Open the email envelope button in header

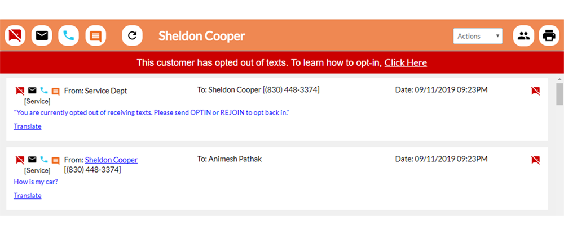pos(42,35)
